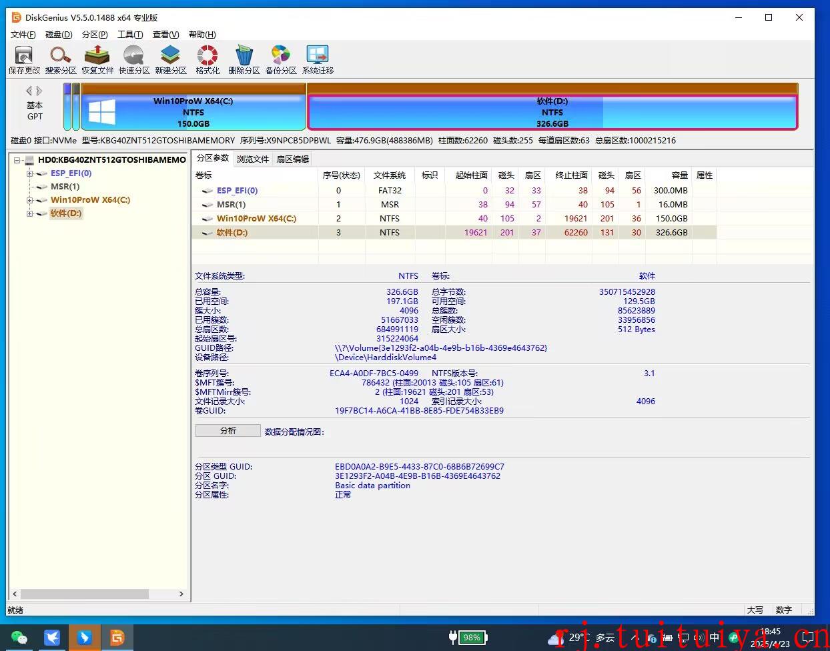Click the 文件系统 column header
830x651 pixels.
(390, 175)
